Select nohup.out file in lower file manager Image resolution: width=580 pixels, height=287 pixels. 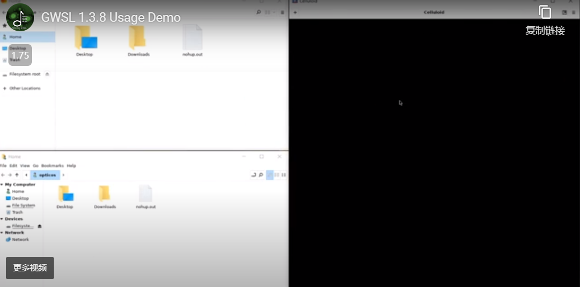point(145,197)
